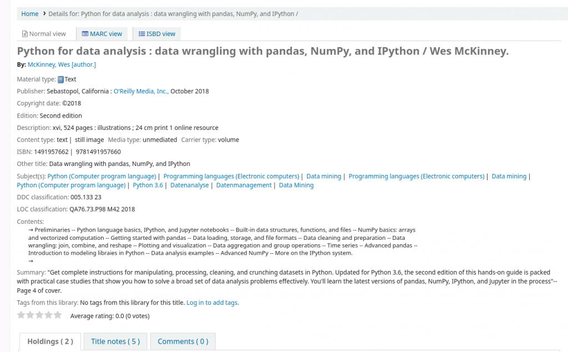Rate the title four stars

49,315
